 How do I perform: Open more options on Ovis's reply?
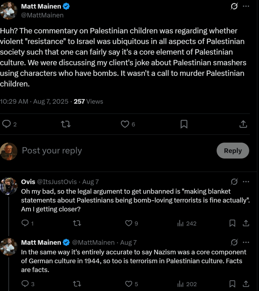point(246,182)
